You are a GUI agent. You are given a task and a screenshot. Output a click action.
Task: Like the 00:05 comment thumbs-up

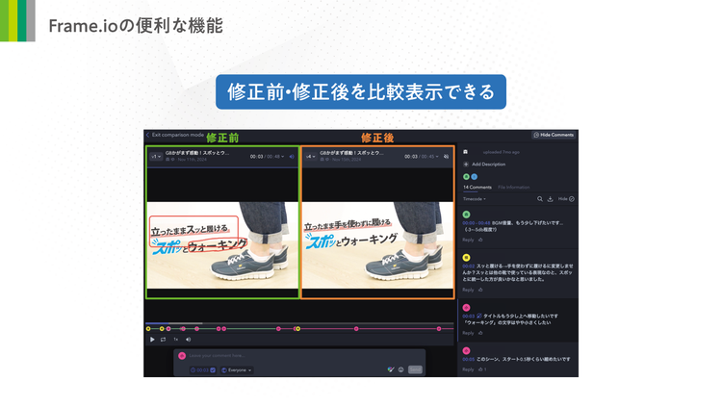point(480,369)
